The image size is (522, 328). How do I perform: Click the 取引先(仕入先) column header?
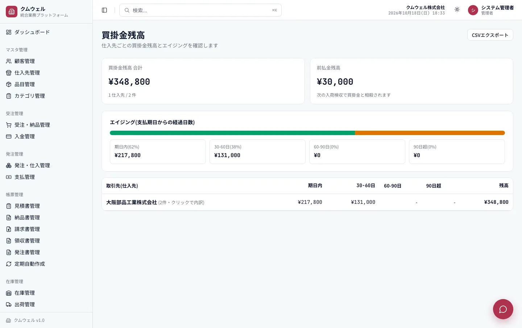coord(122,186)
